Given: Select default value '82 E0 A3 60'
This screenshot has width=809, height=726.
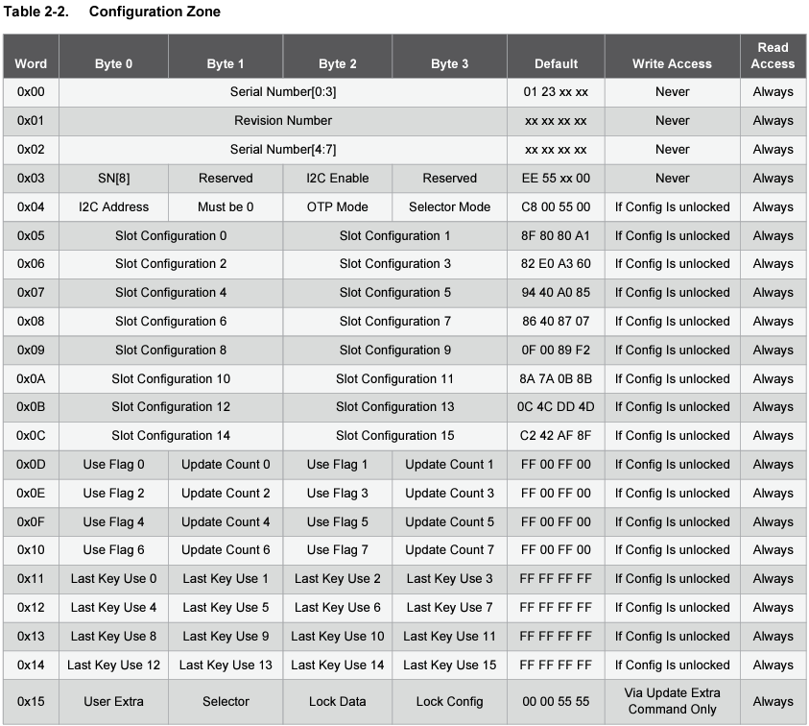Looking at the screenshot, I should (x=556, y=264).
